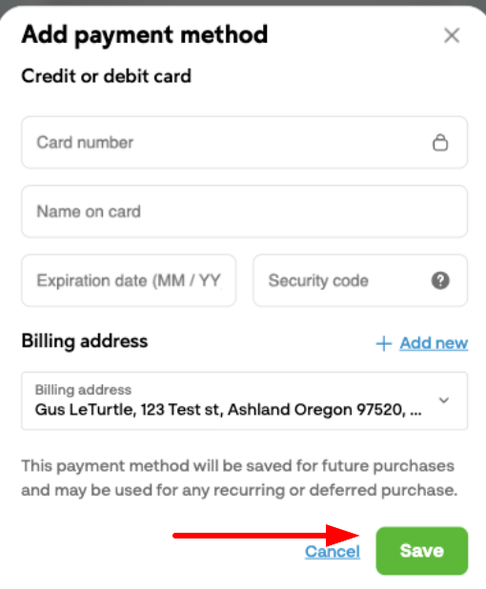Click the saved for future purchases notice
This screenshot has height=589, width=486.
239,477
